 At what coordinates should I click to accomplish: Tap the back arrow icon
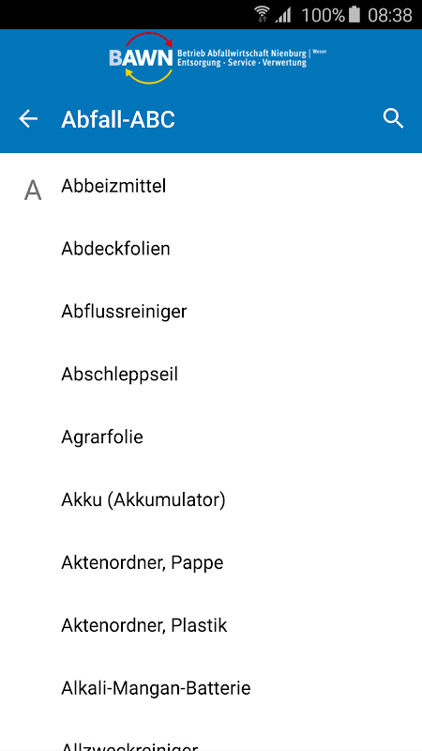pos(28,119)
